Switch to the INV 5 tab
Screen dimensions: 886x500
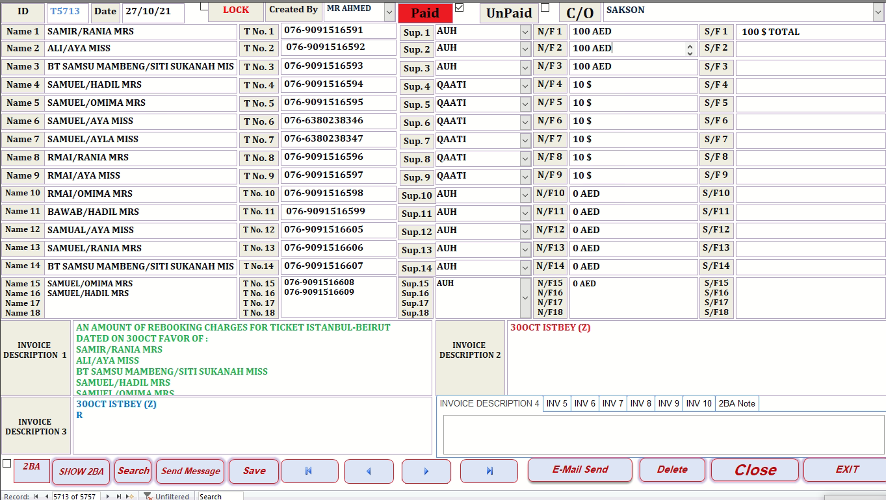coord(556,403)
